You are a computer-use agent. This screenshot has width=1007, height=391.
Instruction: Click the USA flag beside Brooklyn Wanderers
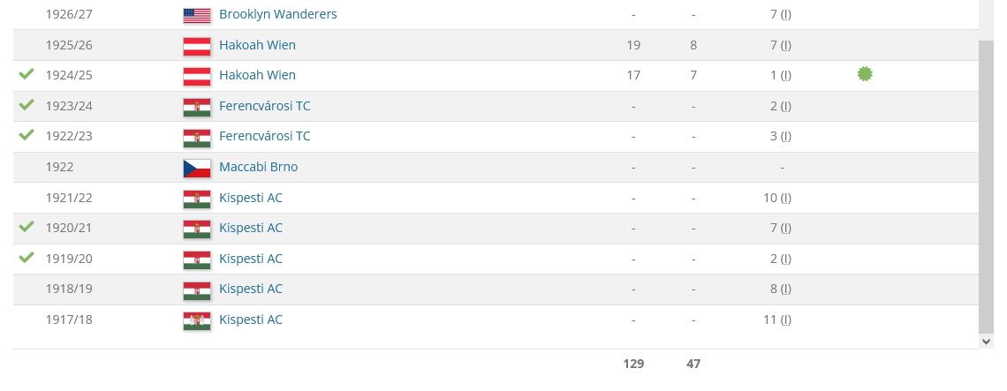(196, 15)
